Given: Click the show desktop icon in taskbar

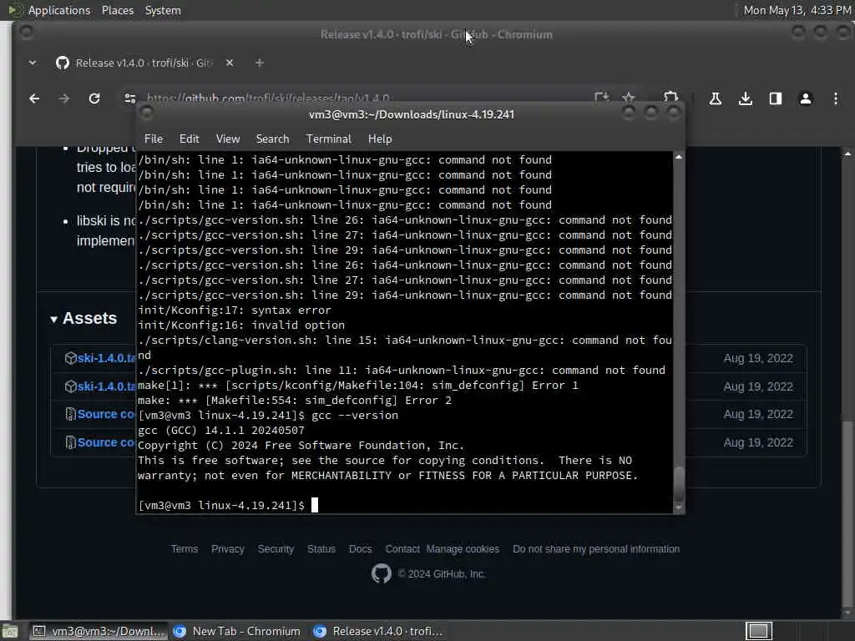Looking at the screenshot, I should tap(10, 631).
